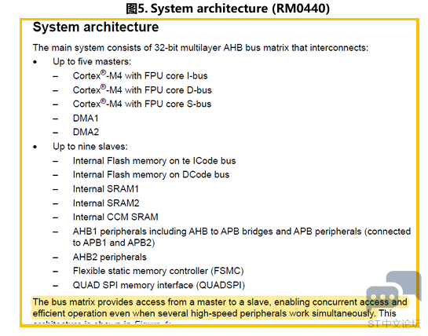Click the 'The main system consists of' sentence
The width and height of the screenshot is (428, 336).
coord(200,48)
